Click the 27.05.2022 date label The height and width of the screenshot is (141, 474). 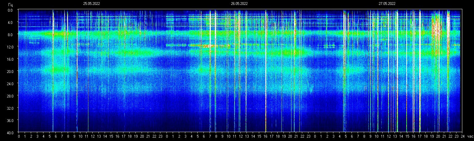click(387, 4)
